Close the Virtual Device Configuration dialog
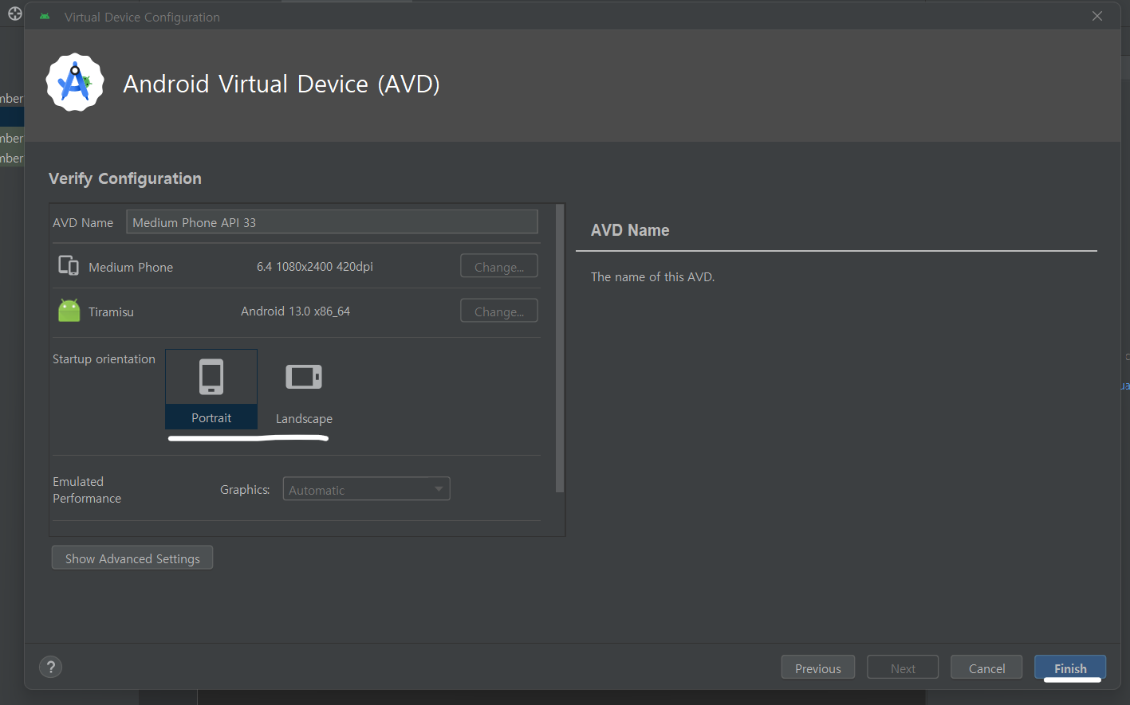1130x705 pixels. pos(1097,16)
